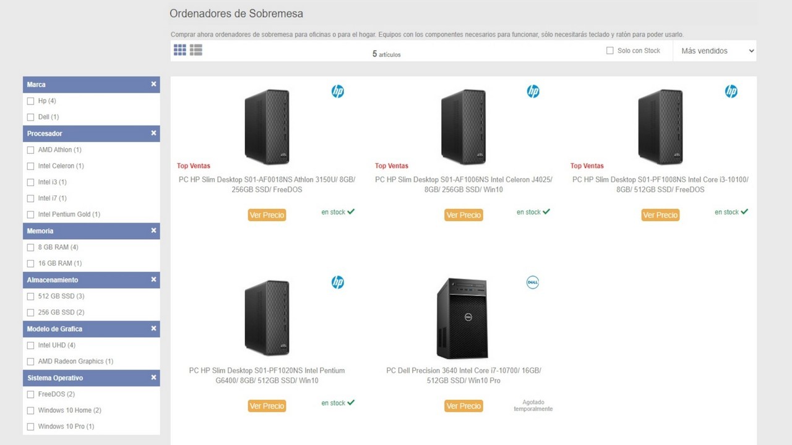This screenshot has width=792, height=445.
Task: Switch to list view layout
Action: tap(196, 50)
